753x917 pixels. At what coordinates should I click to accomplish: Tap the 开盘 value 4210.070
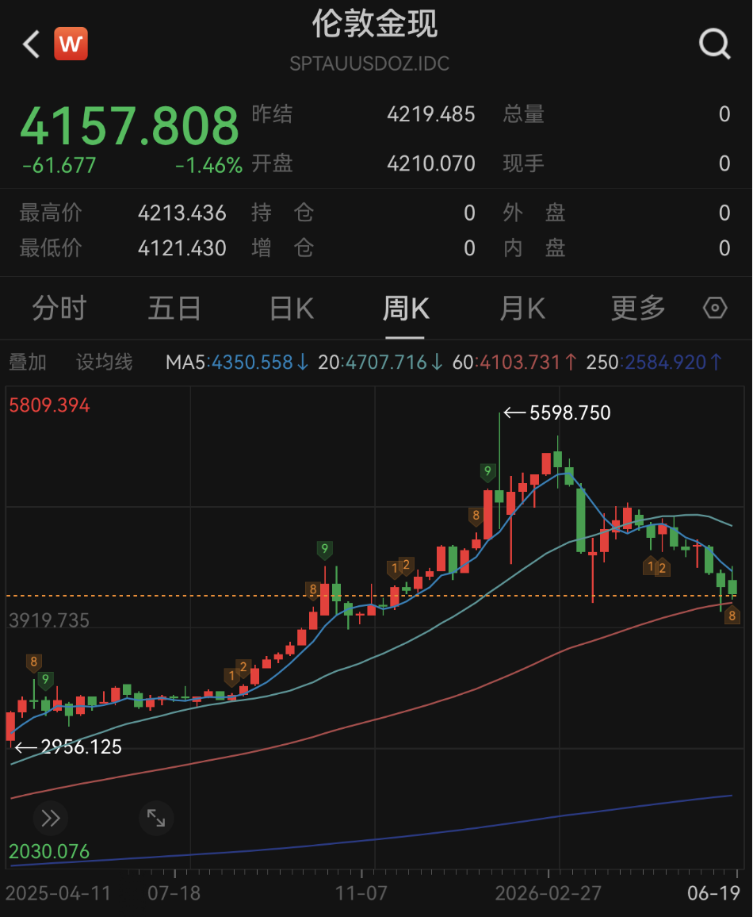pos(430,163)
